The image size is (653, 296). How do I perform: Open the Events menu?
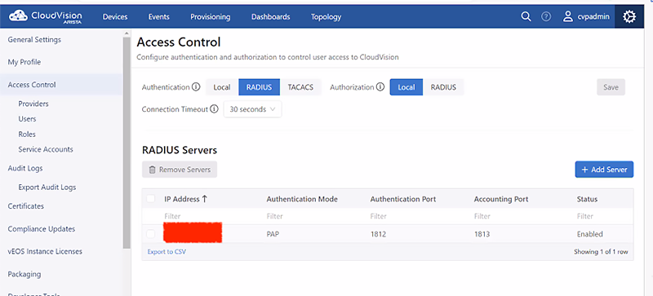click(x=158, y=16)
